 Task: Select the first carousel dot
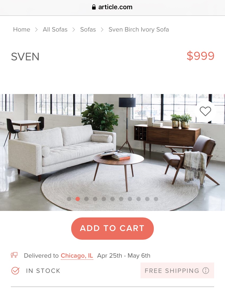[69, 199]
